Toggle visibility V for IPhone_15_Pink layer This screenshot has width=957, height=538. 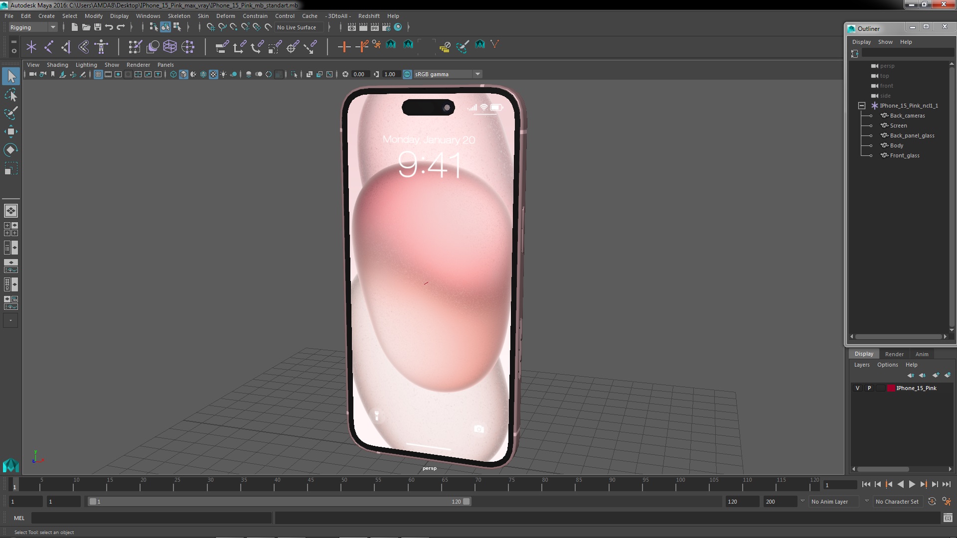[857, 388]
